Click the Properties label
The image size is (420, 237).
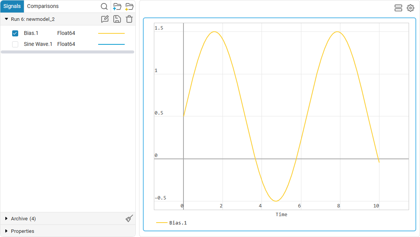[22, 231]
